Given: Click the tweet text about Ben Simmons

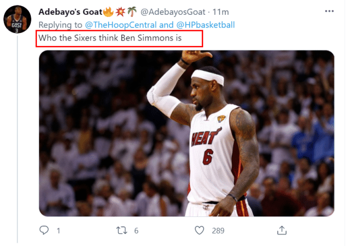Looking at the screenshot, I should coord(110,39).
